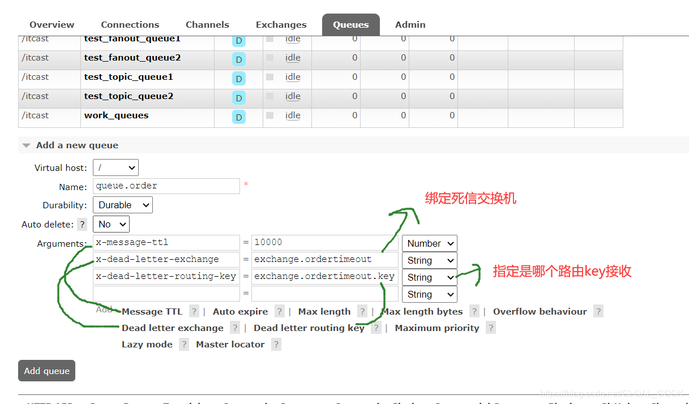Click the x-message-ttl argument key field

point(166,243)
